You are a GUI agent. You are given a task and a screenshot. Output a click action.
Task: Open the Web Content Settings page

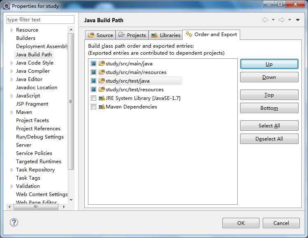coord(42,194)
